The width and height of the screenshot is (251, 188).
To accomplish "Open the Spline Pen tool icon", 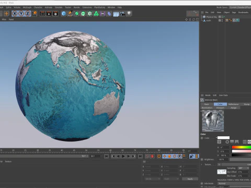I will [x=70, y=14].
